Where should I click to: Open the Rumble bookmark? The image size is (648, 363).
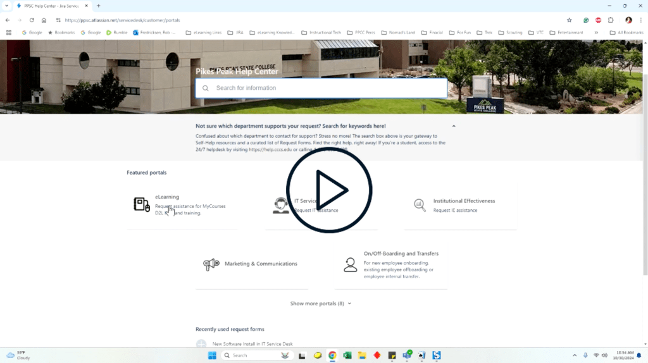tap(117, 32)
